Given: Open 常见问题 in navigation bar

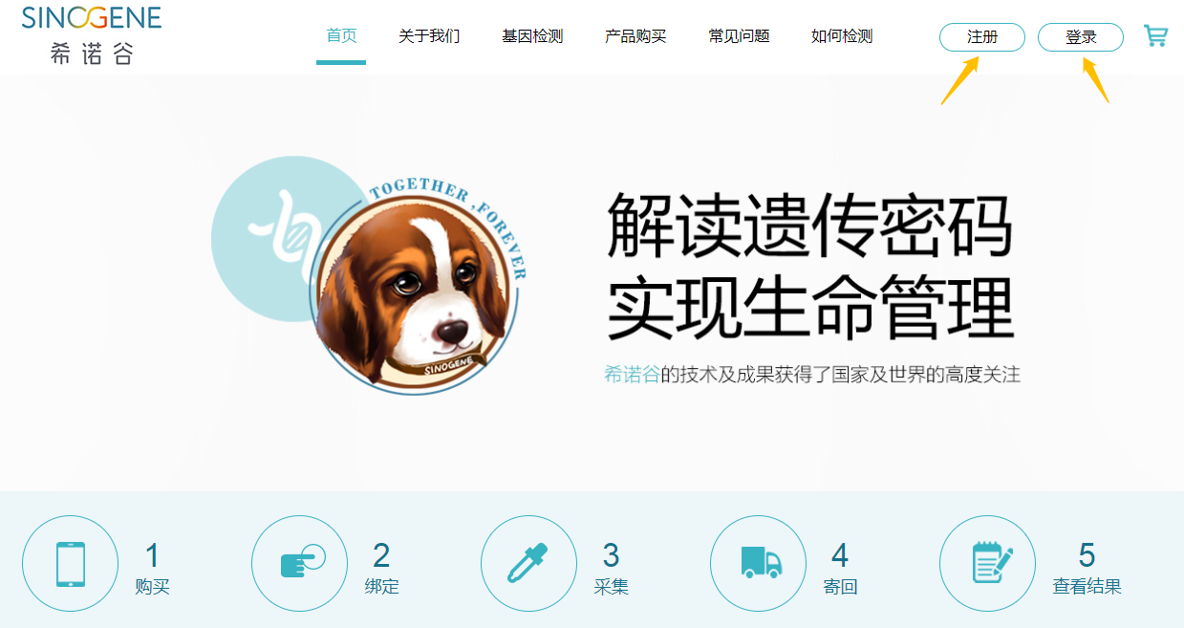Looking at the screenshot, I should [739, 36].
